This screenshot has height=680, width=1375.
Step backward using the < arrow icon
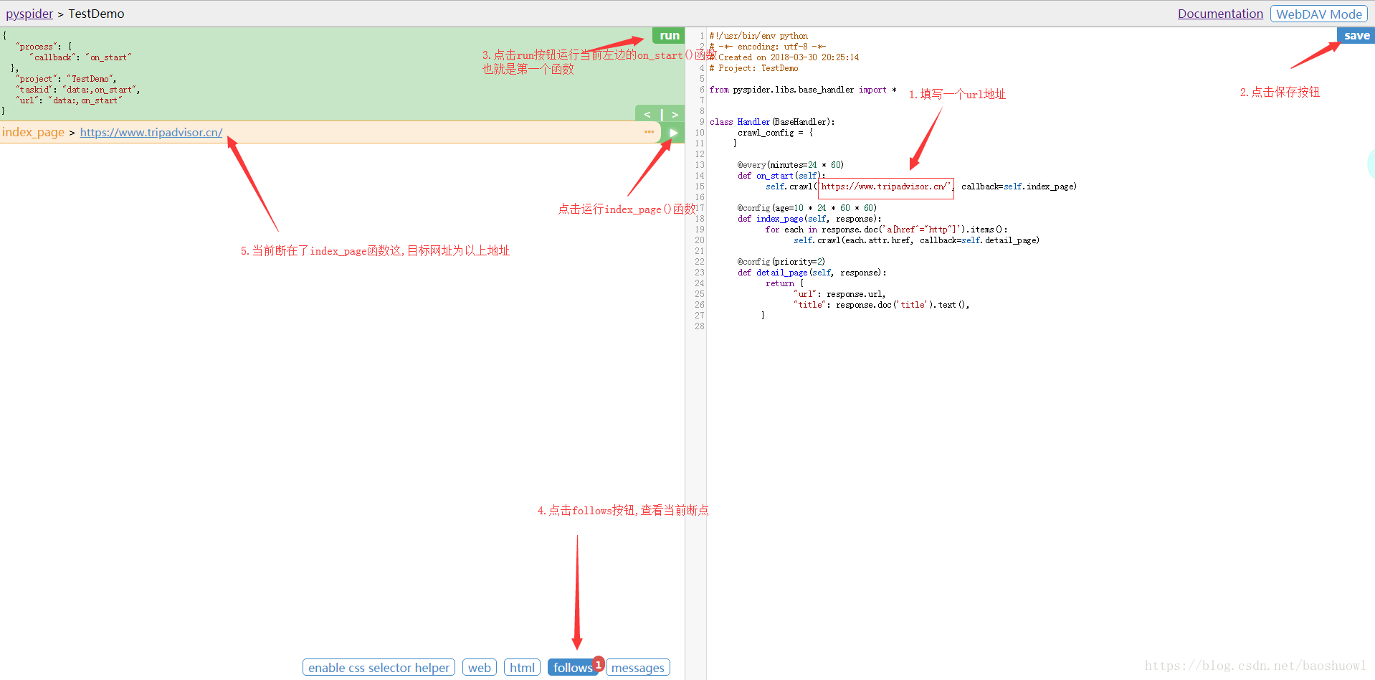pyautogui.click(x=647, y=114)
